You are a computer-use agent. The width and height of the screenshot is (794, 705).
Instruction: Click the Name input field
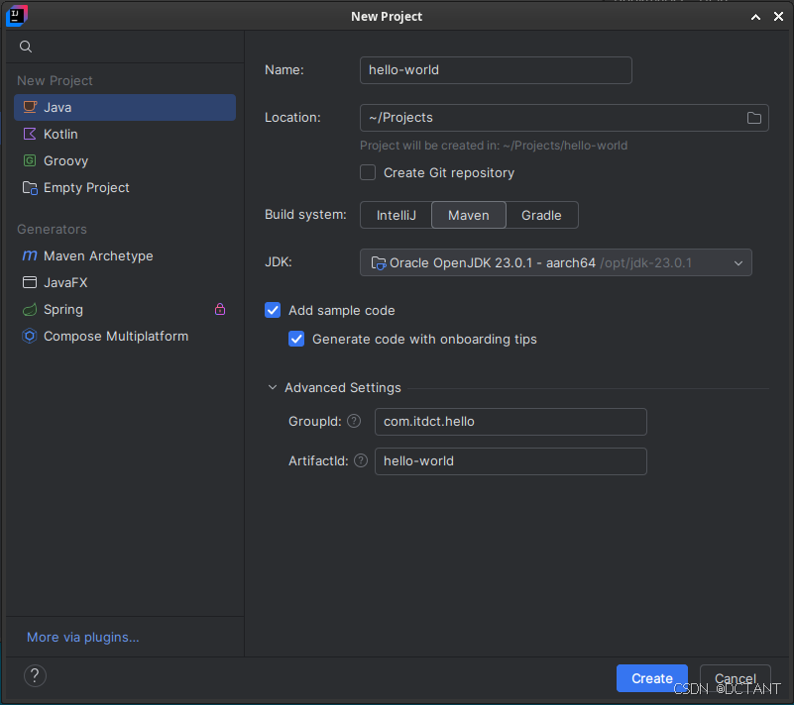point(496,70)
